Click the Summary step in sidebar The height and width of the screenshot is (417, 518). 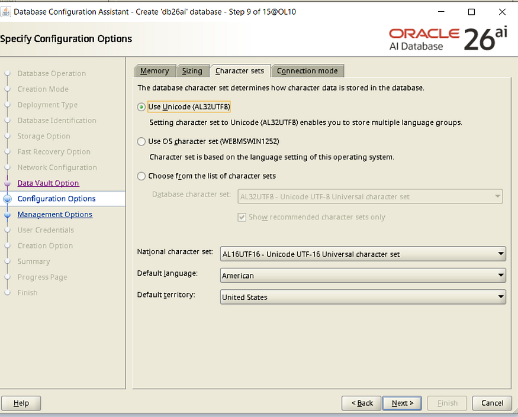34,261
